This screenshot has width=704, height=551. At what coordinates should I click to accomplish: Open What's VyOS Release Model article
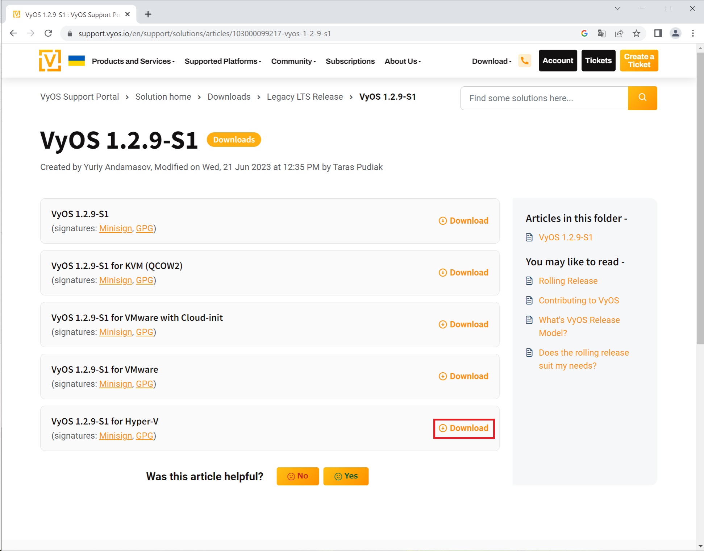[579, 326]
